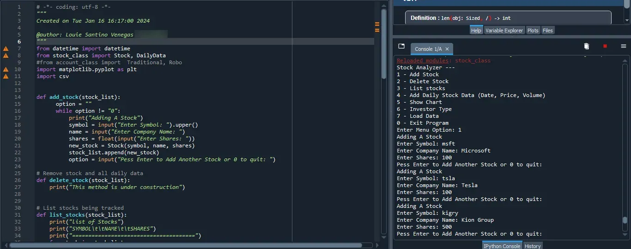
Task: Click '6 - Investor Type' in the console
Action: [x=424, y=109]
